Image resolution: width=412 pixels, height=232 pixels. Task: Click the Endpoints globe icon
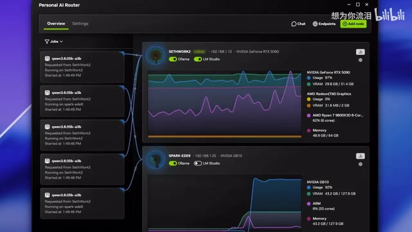(x=315, y=24)
